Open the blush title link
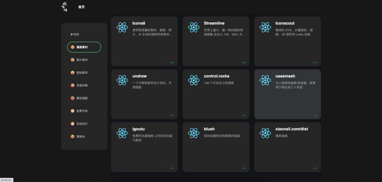 pyautogui.click(x=209, y=129)
